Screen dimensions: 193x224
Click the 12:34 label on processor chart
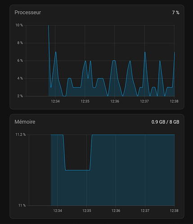pos(55,101)
